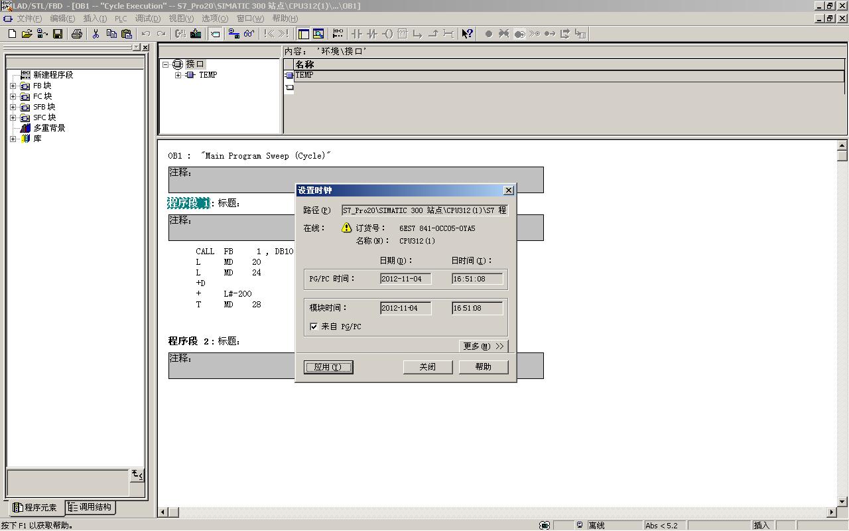
Task: Click the Help pointer question-mark icon
Action: tap(468, 34)
